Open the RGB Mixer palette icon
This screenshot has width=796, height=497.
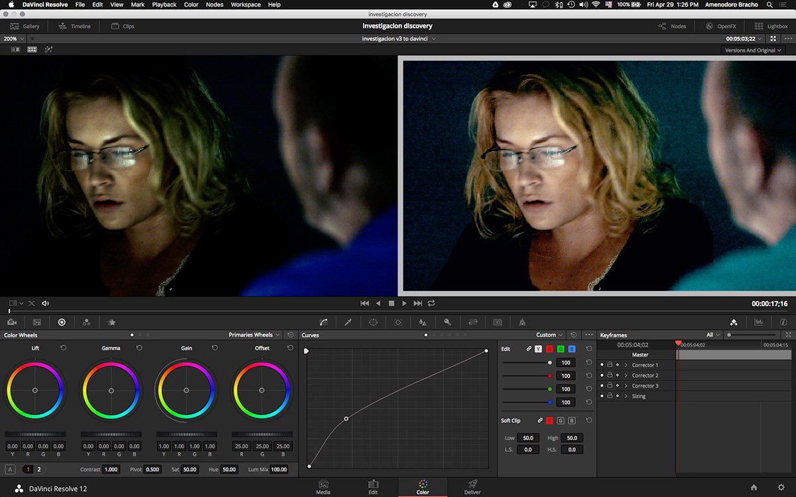pyautogui.click(x=86, y=322)
